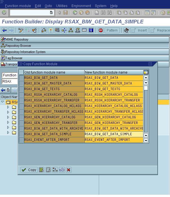Image resolution: width=170 pixels, height=197 pixels.
Task: Expand the first subfolder under RSAX
Action: [8, 107]
